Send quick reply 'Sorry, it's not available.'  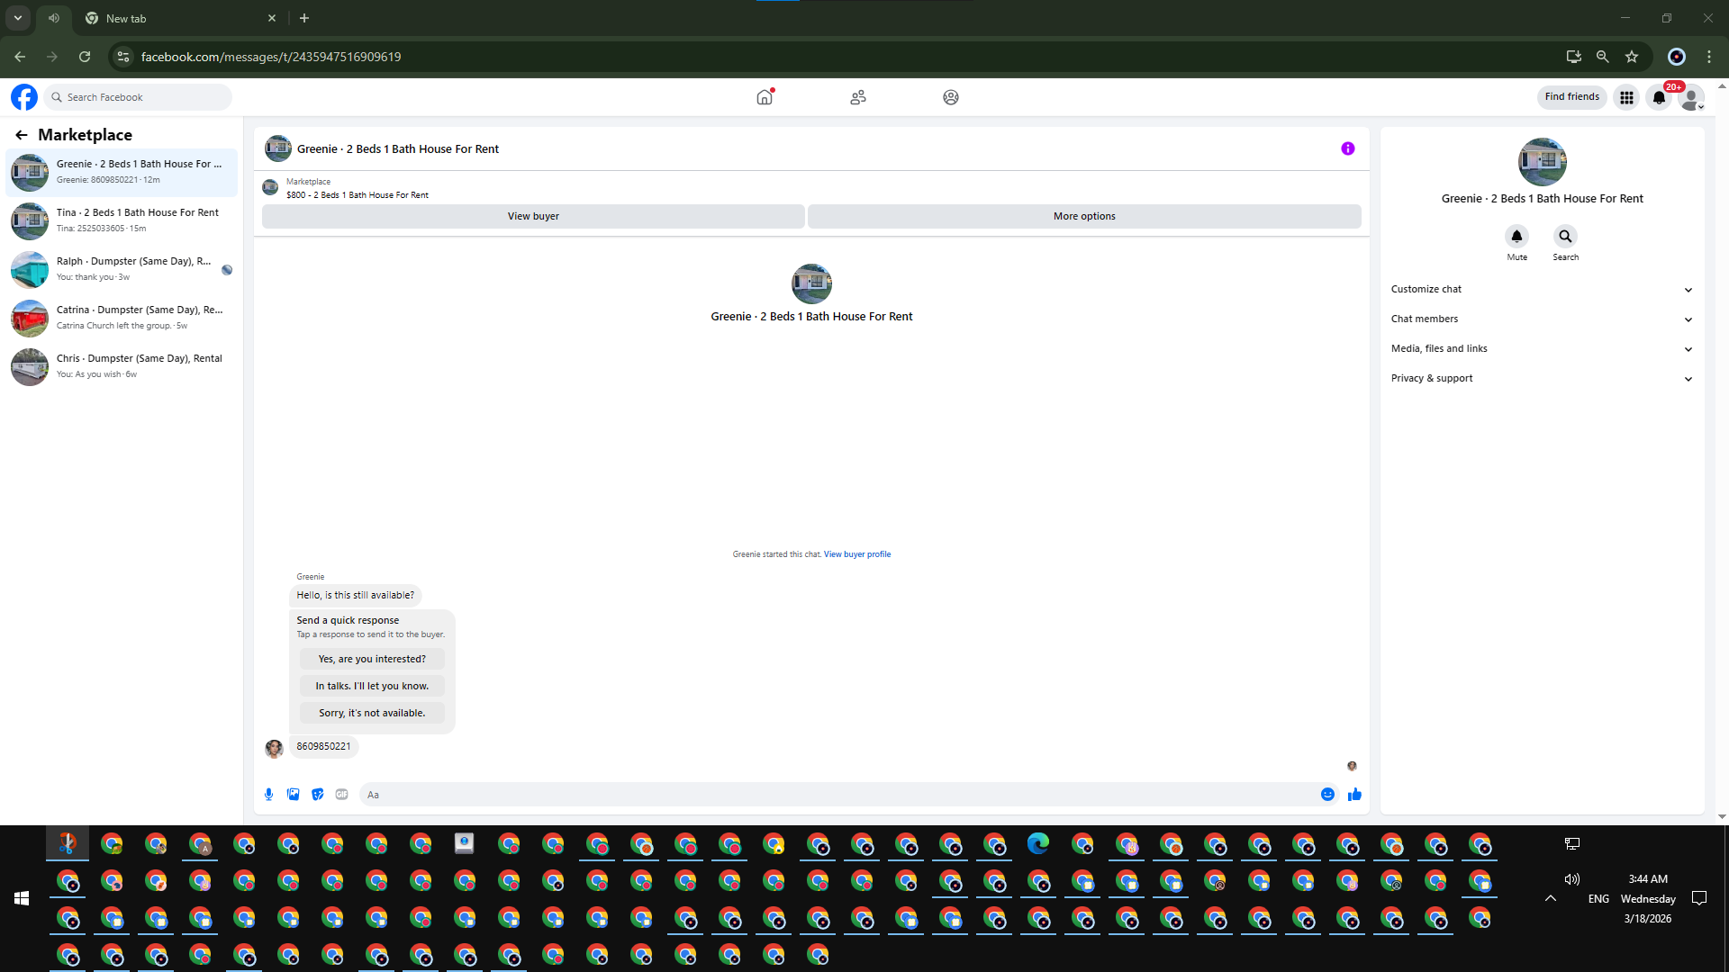click(x=372, y=714)
